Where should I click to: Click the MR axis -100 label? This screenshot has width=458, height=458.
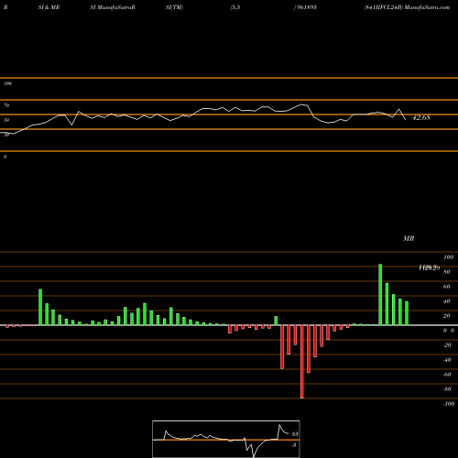pos(449,404)
